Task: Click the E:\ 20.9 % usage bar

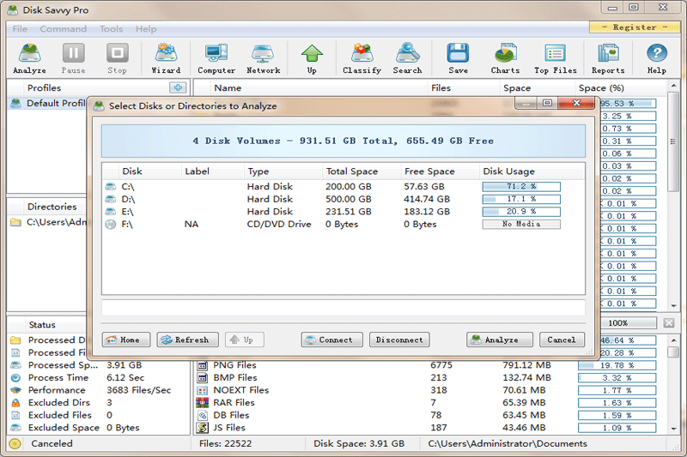Action: (x=521, y=212)
